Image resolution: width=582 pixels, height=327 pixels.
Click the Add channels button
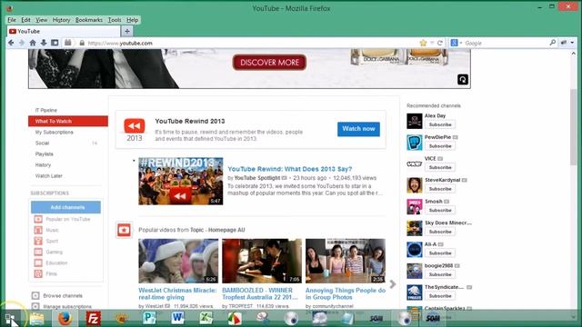65,207
